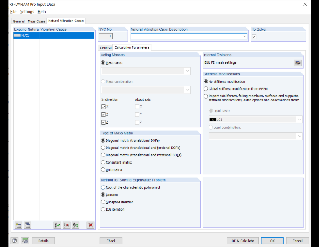Screen dimensions: 319x247
Task: Choose Diagonal matrix translational and rotational DOFs
Action: click(x=103, y=155)
